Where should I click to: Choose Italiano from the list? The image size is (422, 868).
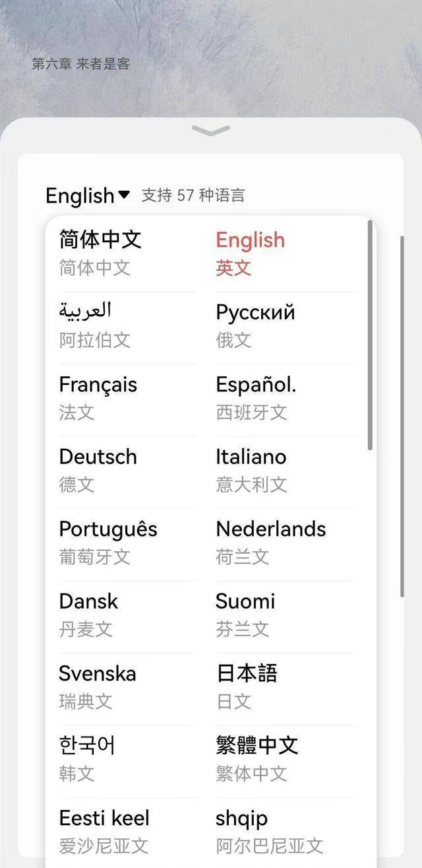pos(251,469)
